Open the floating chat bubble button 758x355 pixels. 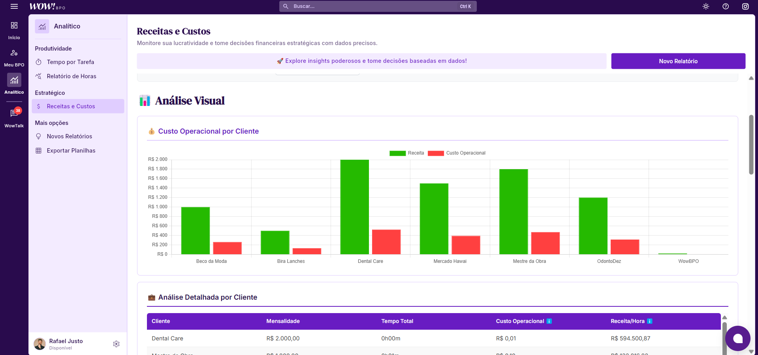click(737, 338)
